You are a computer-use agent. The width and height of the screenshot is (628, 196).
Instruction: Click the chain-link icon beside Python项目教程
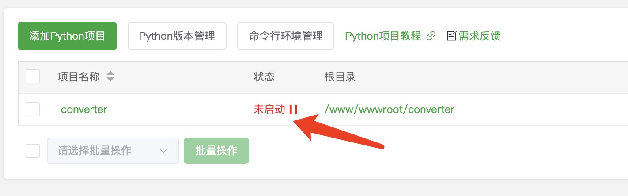pyautogui.click(x=431, y=36)
